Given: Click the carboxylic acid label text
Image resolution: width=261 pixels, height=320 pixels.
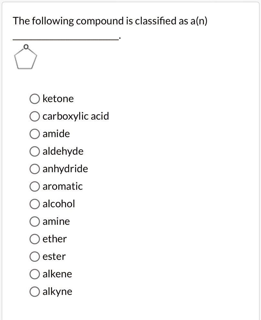Looking at the screenshot, I should coord(76,116).
